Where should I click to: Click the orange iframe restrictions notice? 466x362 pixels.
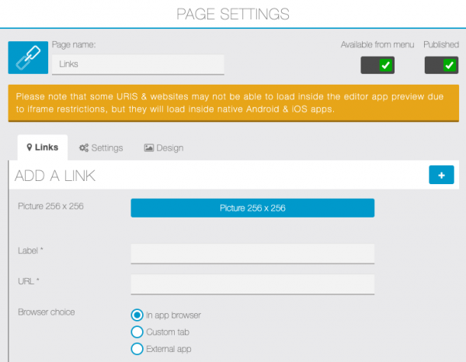click(232, 102)
